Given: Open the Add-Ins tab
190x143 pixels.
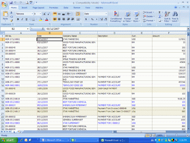Looking at the screenshot, I should tap(99, 8).
